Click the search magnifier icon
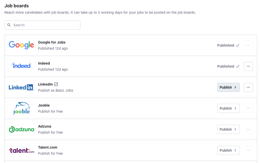This screenshot has width=260, height=163. pyautogui.click(x=9, y=25)
